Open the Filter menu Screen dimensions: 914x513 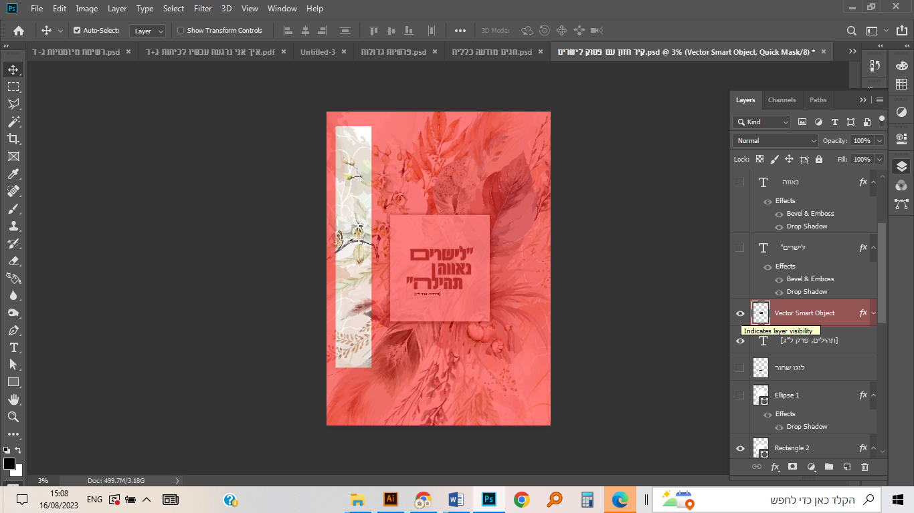203,9
